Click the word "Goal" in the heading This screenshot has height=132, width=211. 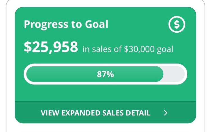click(x=96, y=24)
